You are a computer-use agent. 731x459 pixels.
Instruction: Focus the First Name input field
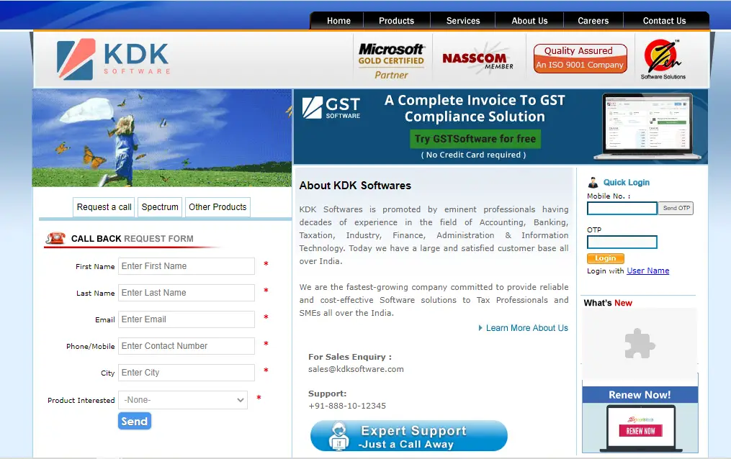187,266
